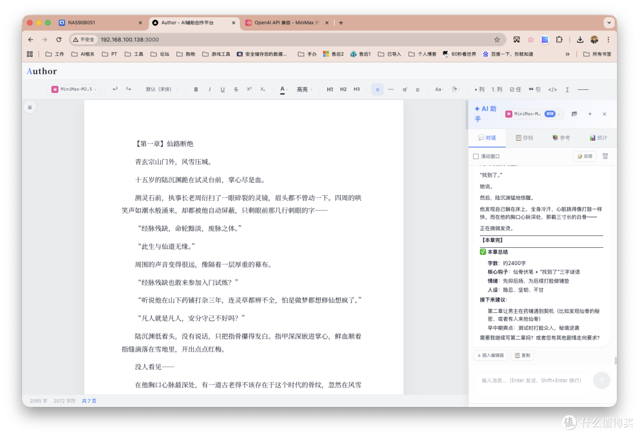The image size is (639, 436).
Task: Click the AI chat panel scrollbar
Action: pyautogui.click(x=615, y=361)
